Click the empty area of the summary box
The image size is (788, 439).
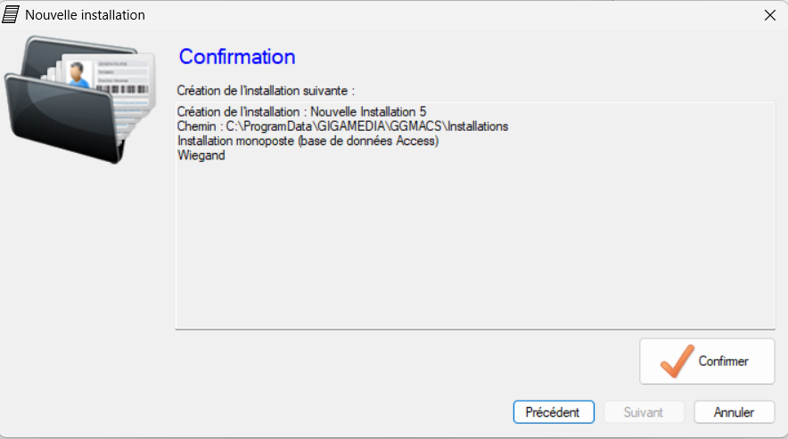(475, 246)
